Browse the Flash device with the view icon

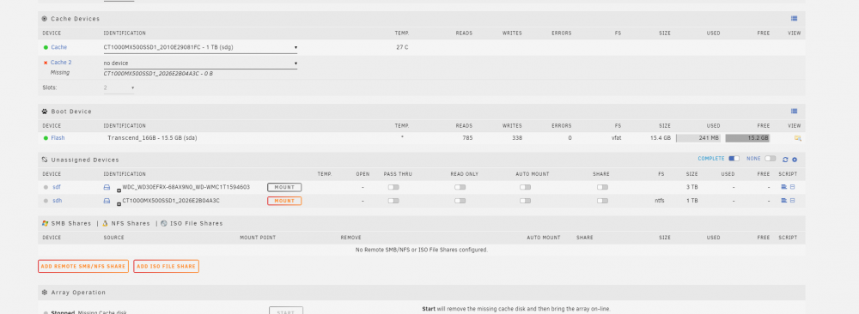(798, 138)
